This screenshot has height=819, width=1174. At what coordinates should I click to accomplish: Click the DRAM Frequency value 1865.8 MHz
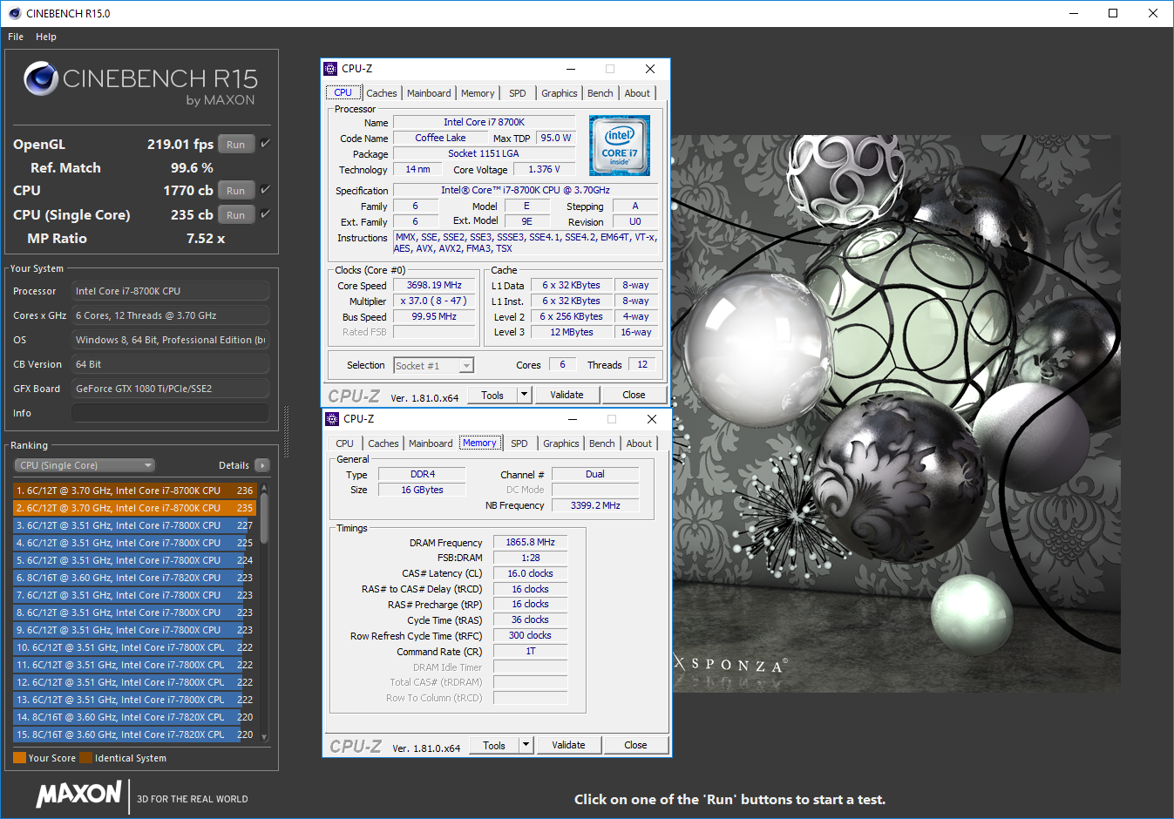pos(530,542)
